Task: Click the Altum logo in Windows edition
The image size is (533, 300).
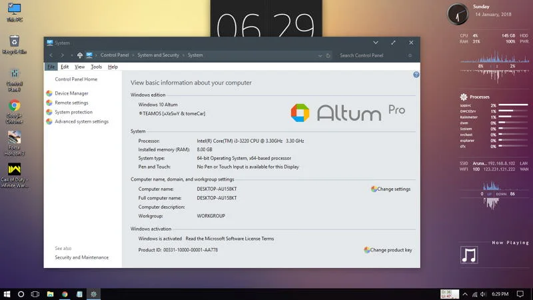Action: click(348, 113)
